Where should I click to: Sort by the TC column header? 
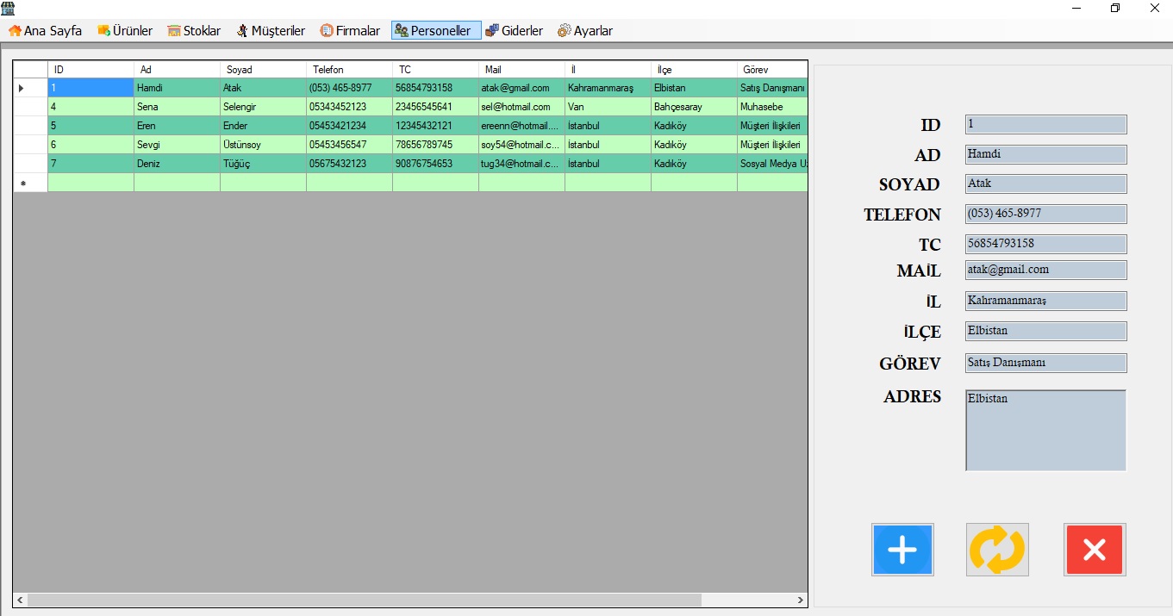[x=435, y=69]
